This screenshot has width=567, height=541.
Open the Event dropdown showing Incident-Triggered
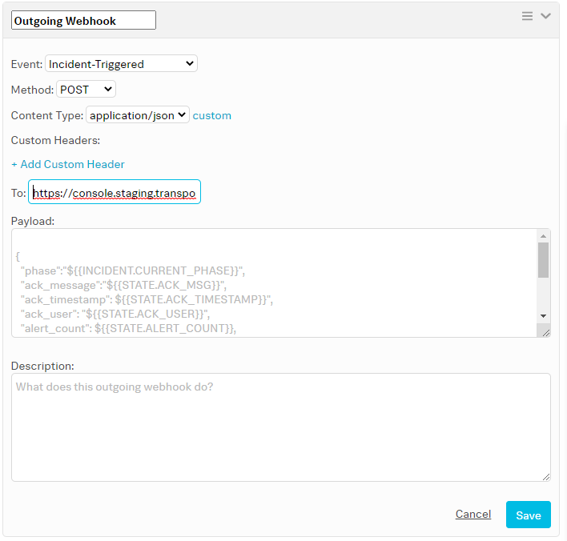121,64
